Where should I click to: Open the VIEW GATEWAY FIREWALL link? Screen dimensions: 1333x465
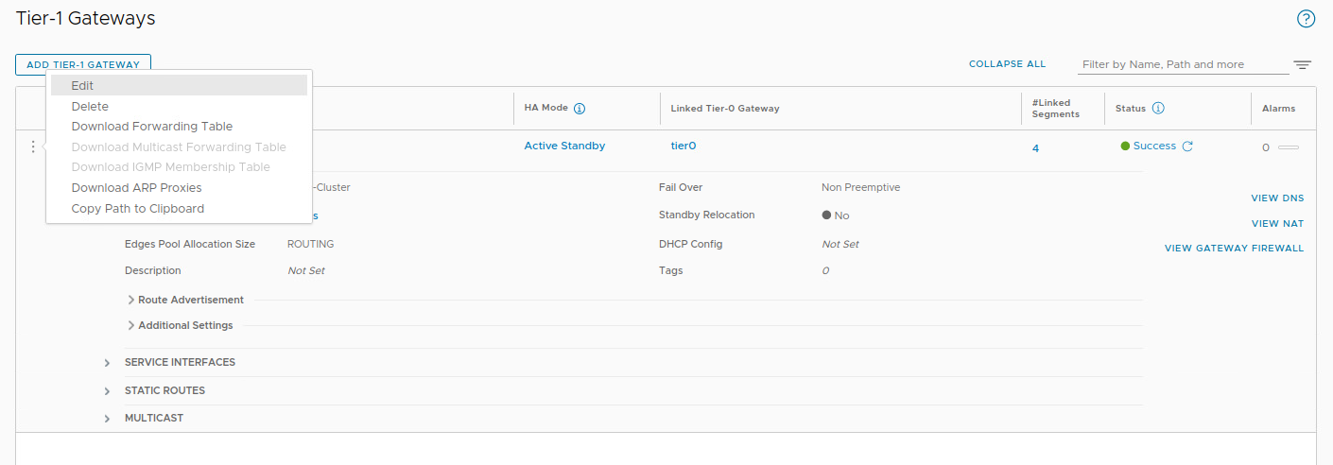coord(1234,249)
